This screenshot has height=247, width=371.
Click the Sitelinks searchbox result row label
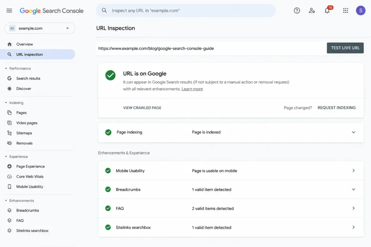(x=133, y=227)
